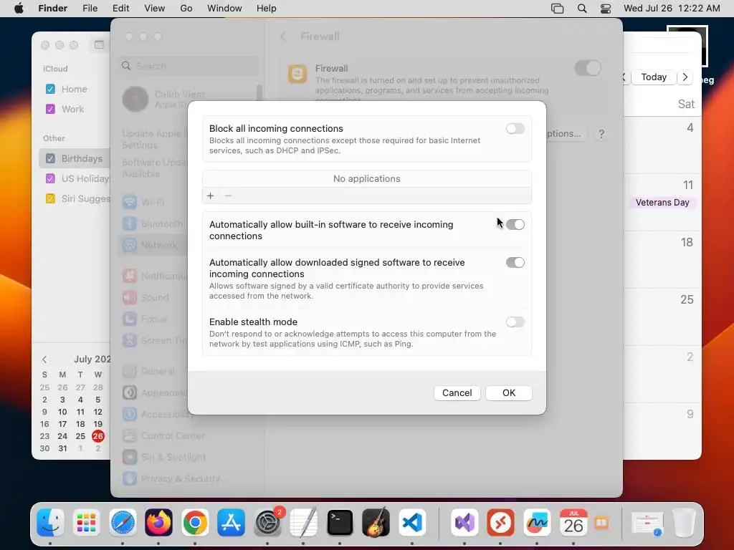Toggle calendar sidebar icon in Calendar toolbar
734x550 pixels.
[x=99, y=44]
